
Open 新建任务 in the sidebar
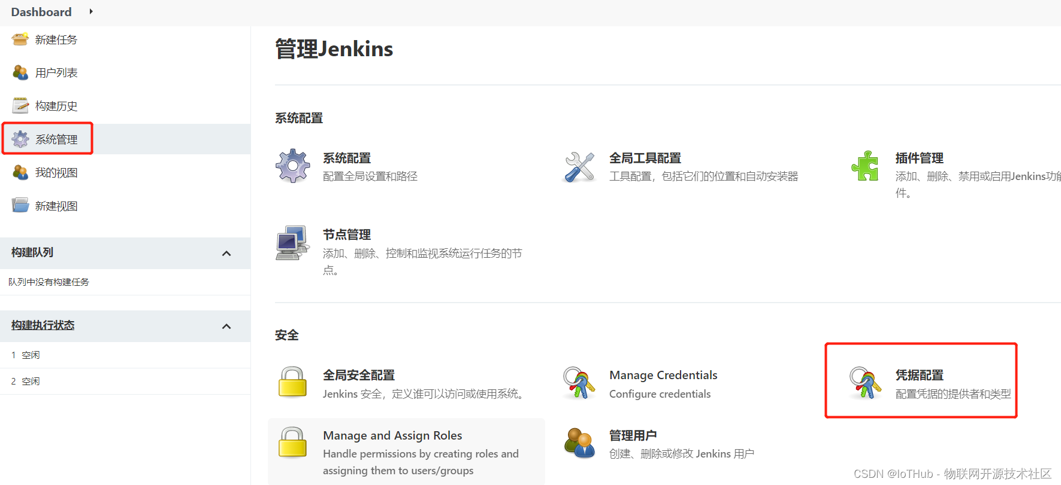click(56, 40)
